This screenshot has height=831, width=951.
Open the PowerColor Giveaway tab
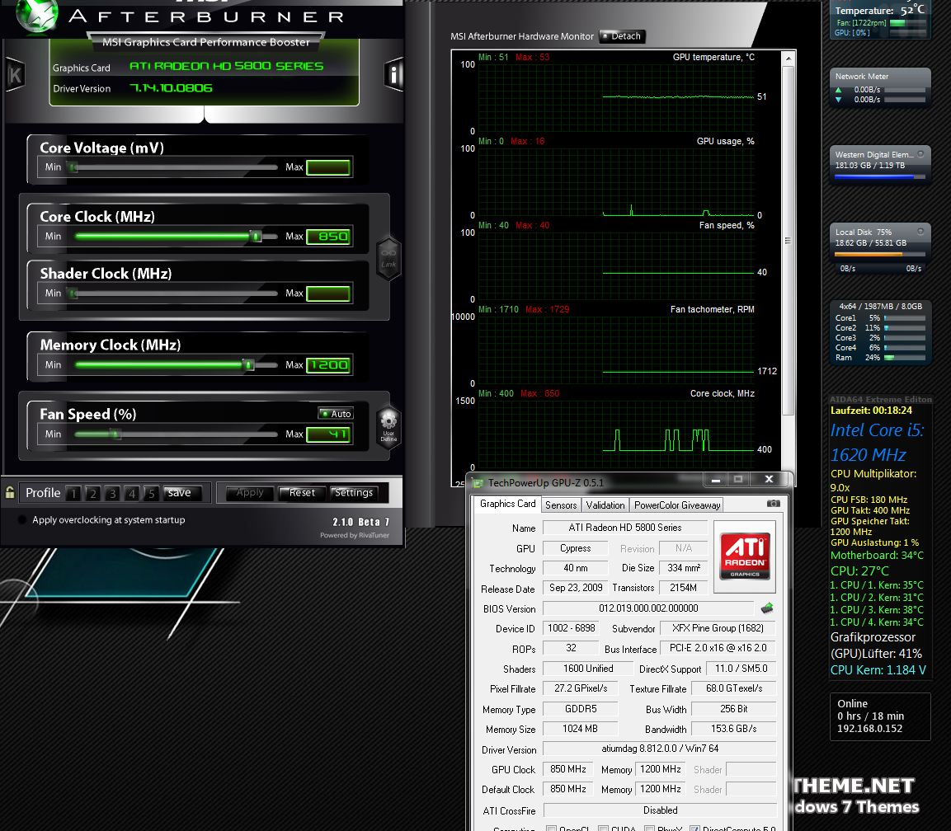677,505
